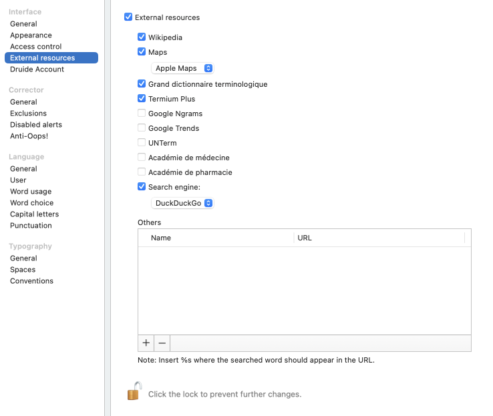
Task: Enable the Google Trends resource
Action: [142, 128]
